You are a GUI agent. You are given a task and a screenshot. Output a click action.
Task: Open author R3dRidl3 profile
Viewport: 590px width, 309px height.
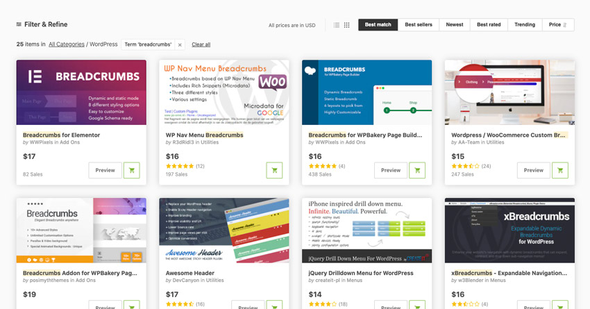[183, 142]
